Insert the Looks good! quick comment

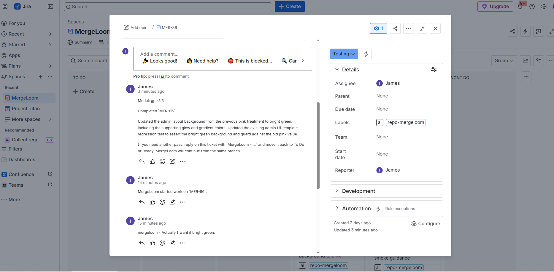pos(160,61)
